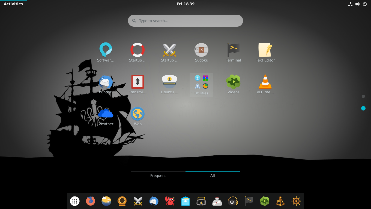This screenshot has width=371, height=209.
Task: Open Thunderbird from the dock
Action: pyautogui.click(x=154, y=201)
